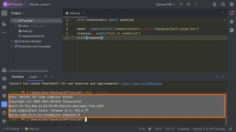Click line number 3 in the gutter

pos(67,29)
